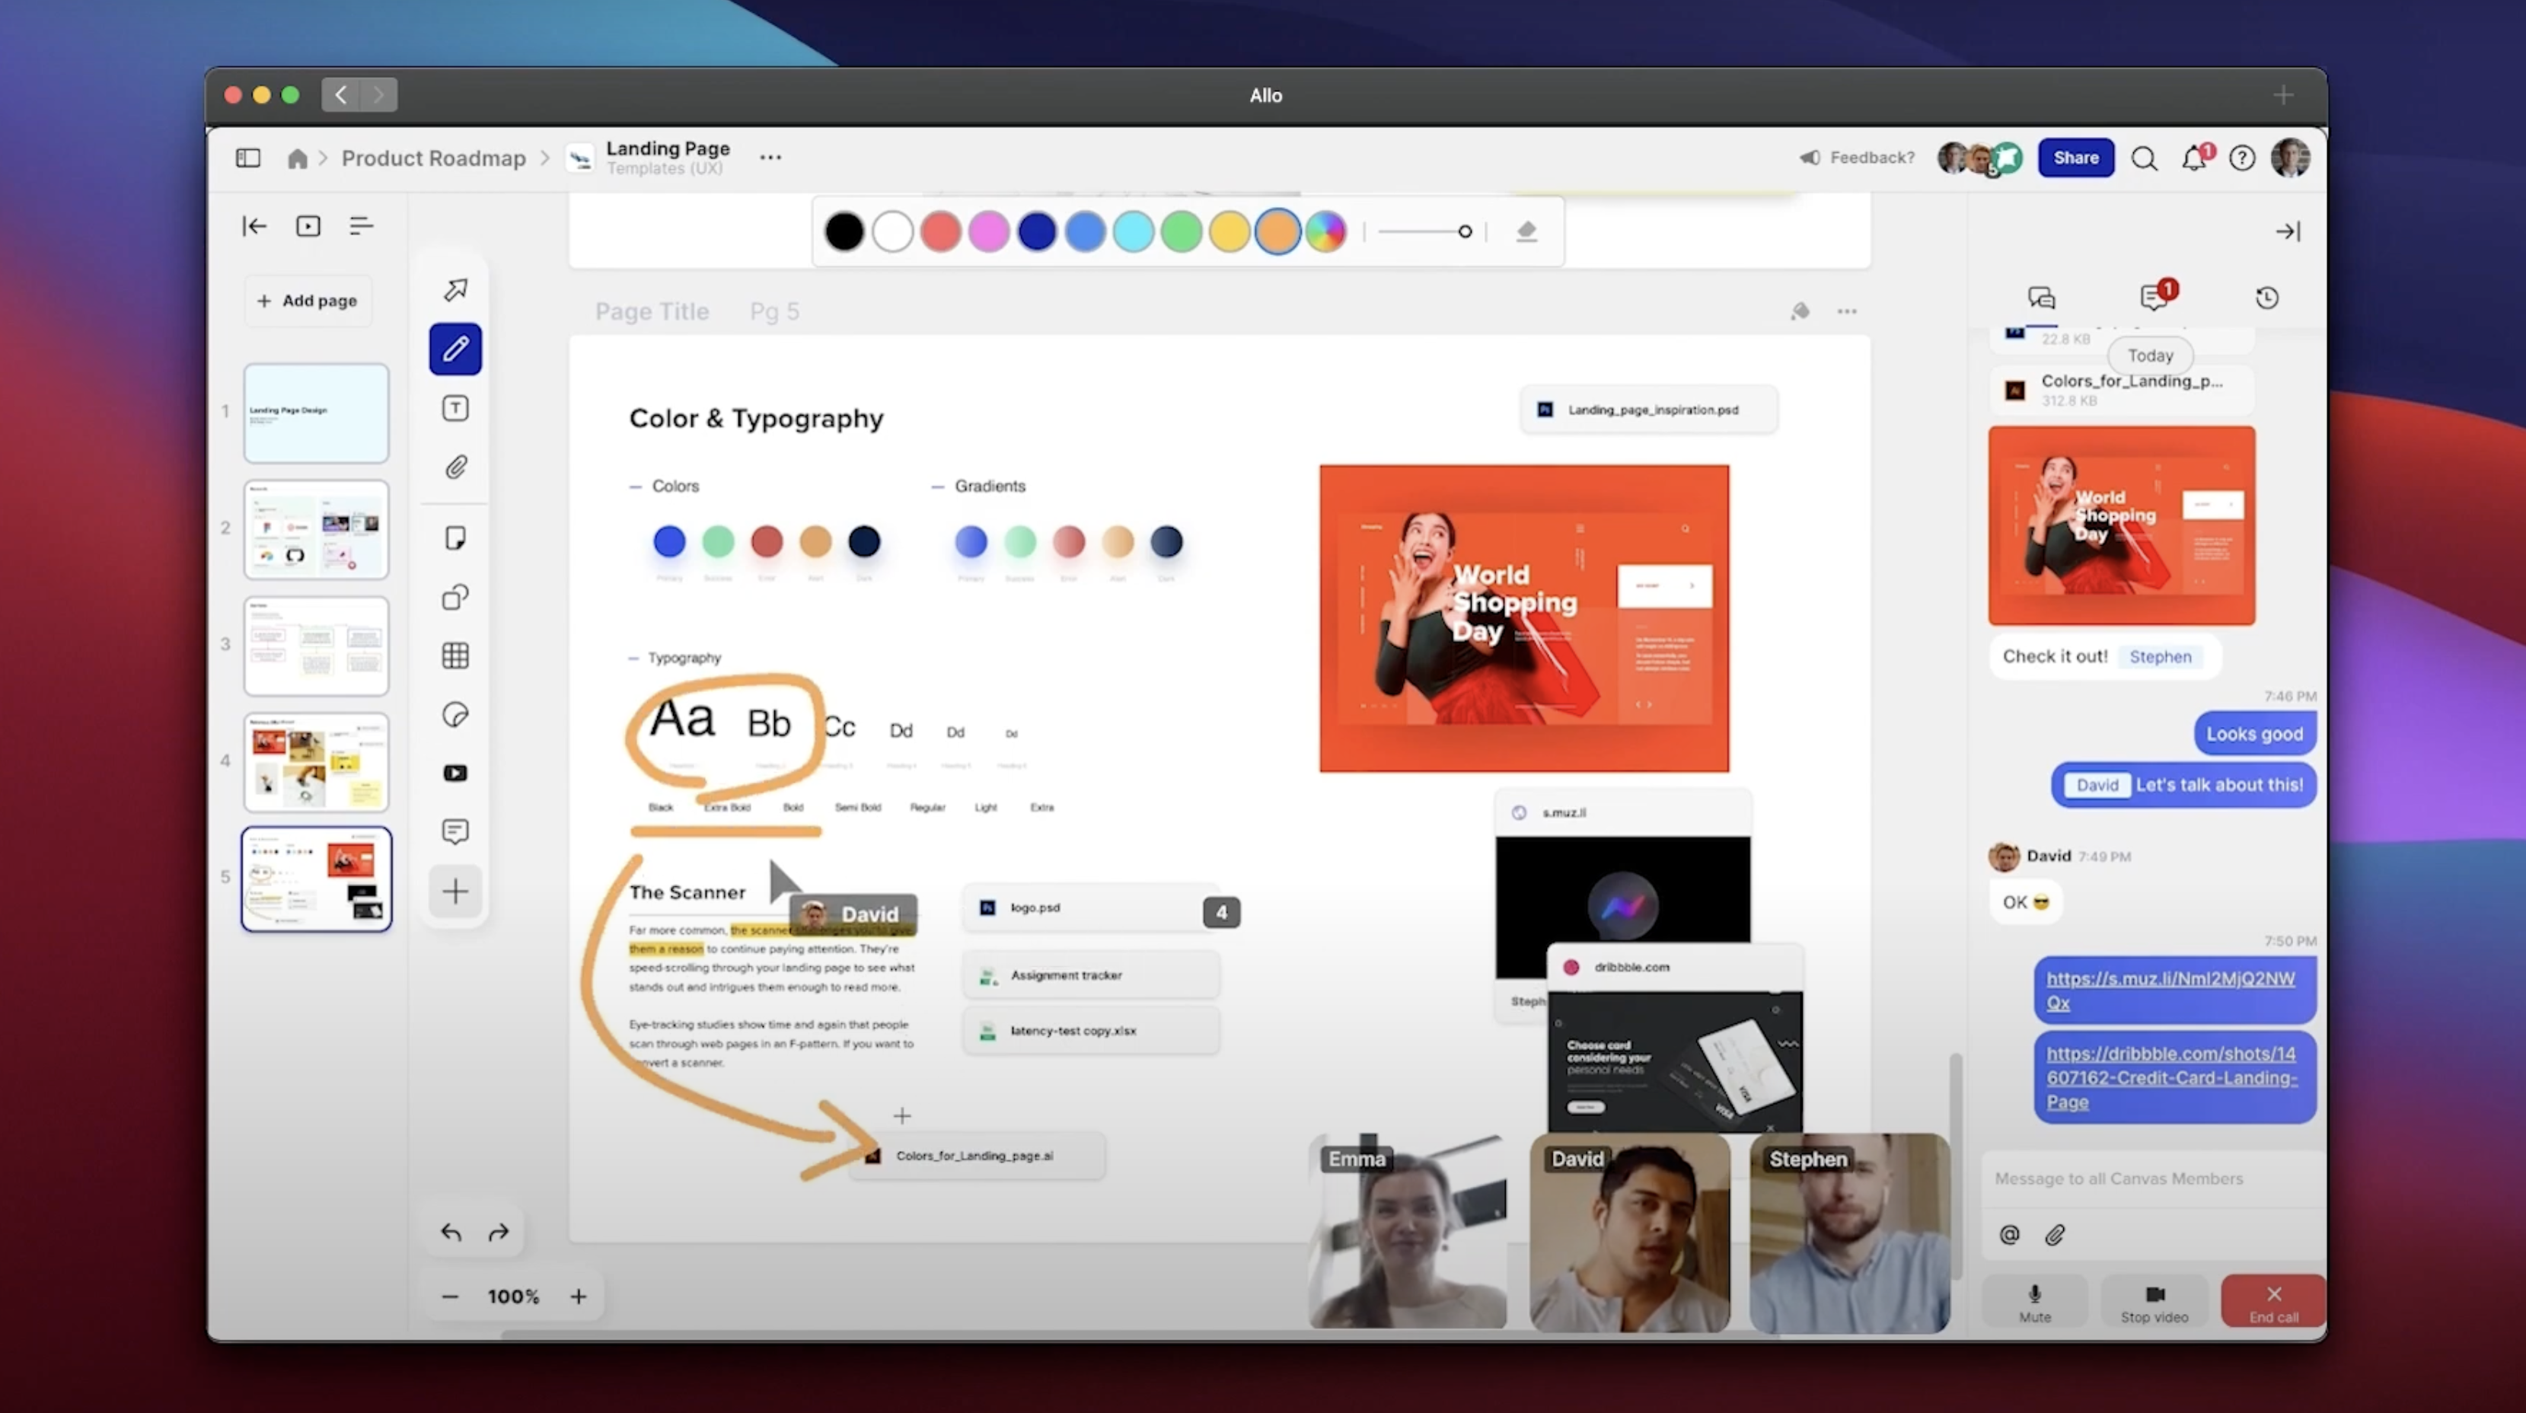
Task: Click the YouTube video embed tool
Action: 455,773
